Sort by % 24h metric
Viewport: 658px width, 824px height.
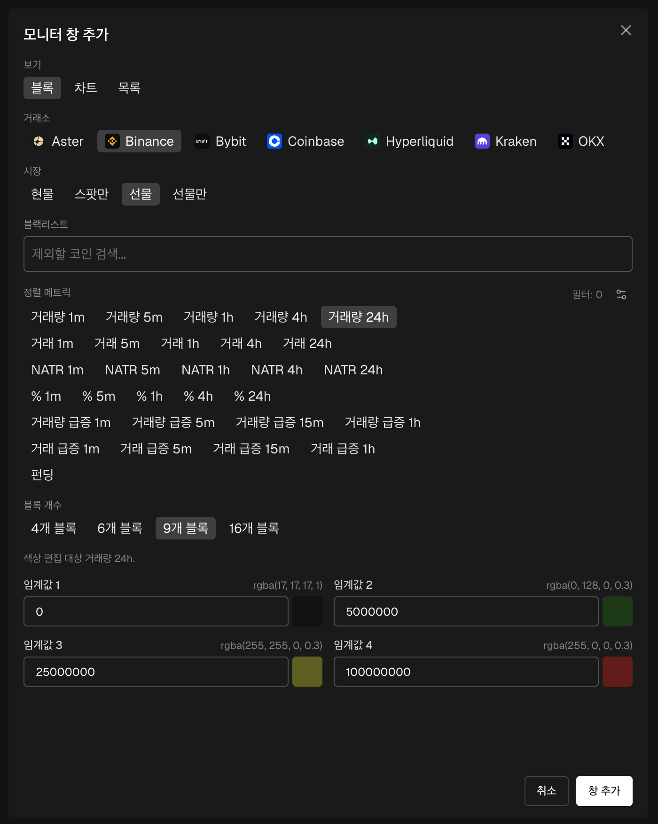(x=252, y=396)
